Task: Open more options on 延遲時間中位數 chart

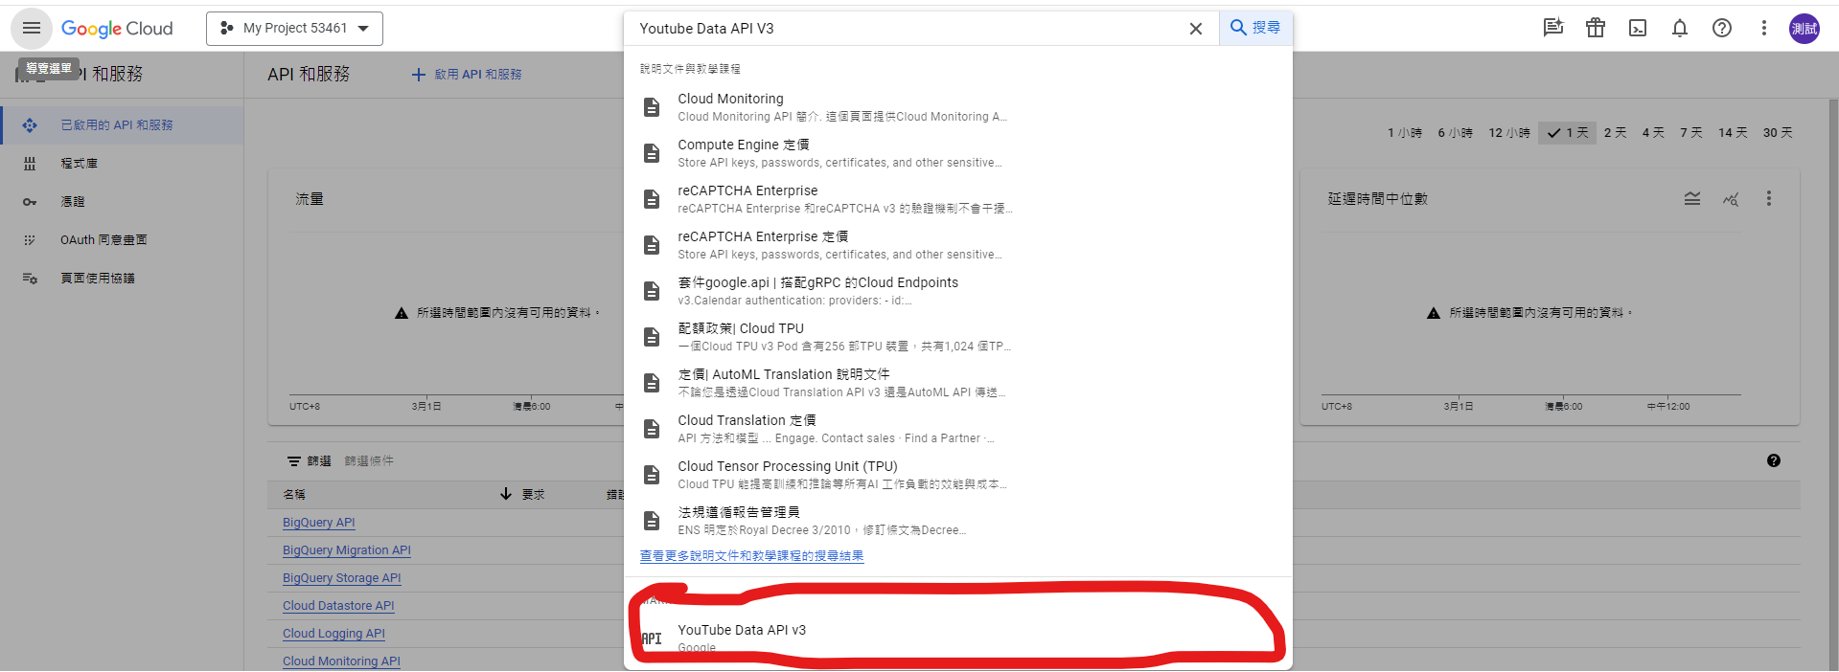Action: 1769,199
